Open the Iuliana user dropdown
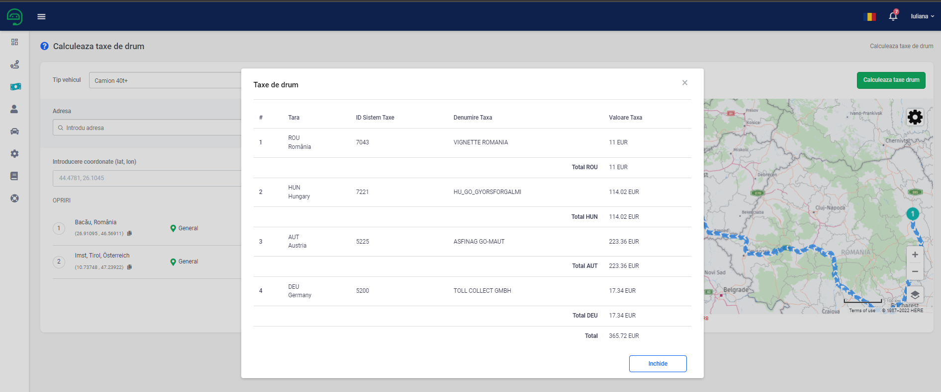941x392 pixels. (x=922, y=16)
